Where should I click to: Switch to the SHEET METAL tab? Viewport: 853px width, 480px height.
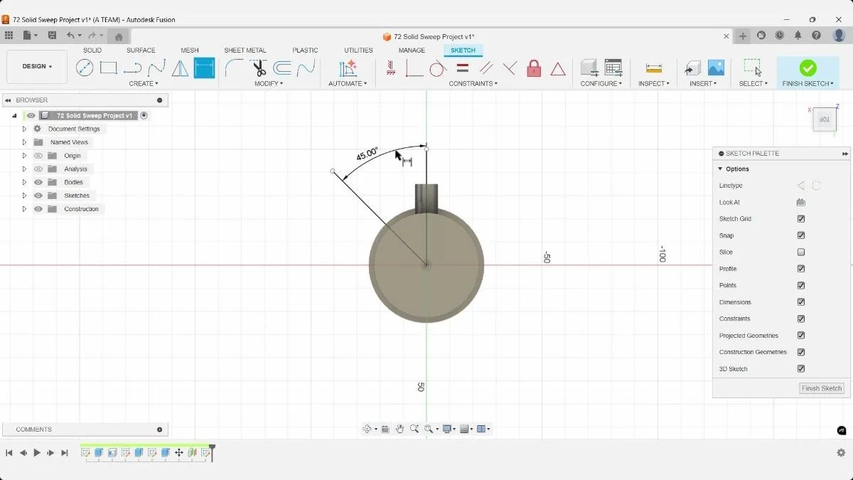(x=245, y=50)
